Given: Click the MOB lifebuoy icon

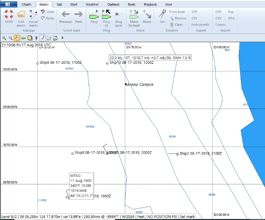Looking at the screenshot, I should pyautogui.click(x=9, y=14).
